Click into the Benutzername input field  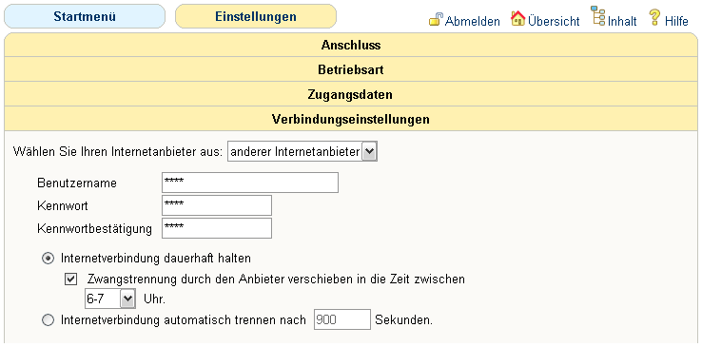pyautogui.click(x=250, y=183)
